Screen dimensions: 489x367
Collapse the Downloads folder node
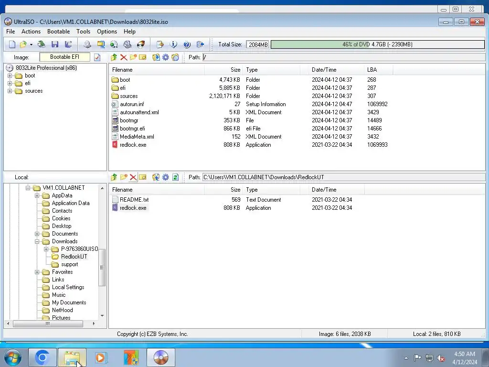click(x=37, y=241)
